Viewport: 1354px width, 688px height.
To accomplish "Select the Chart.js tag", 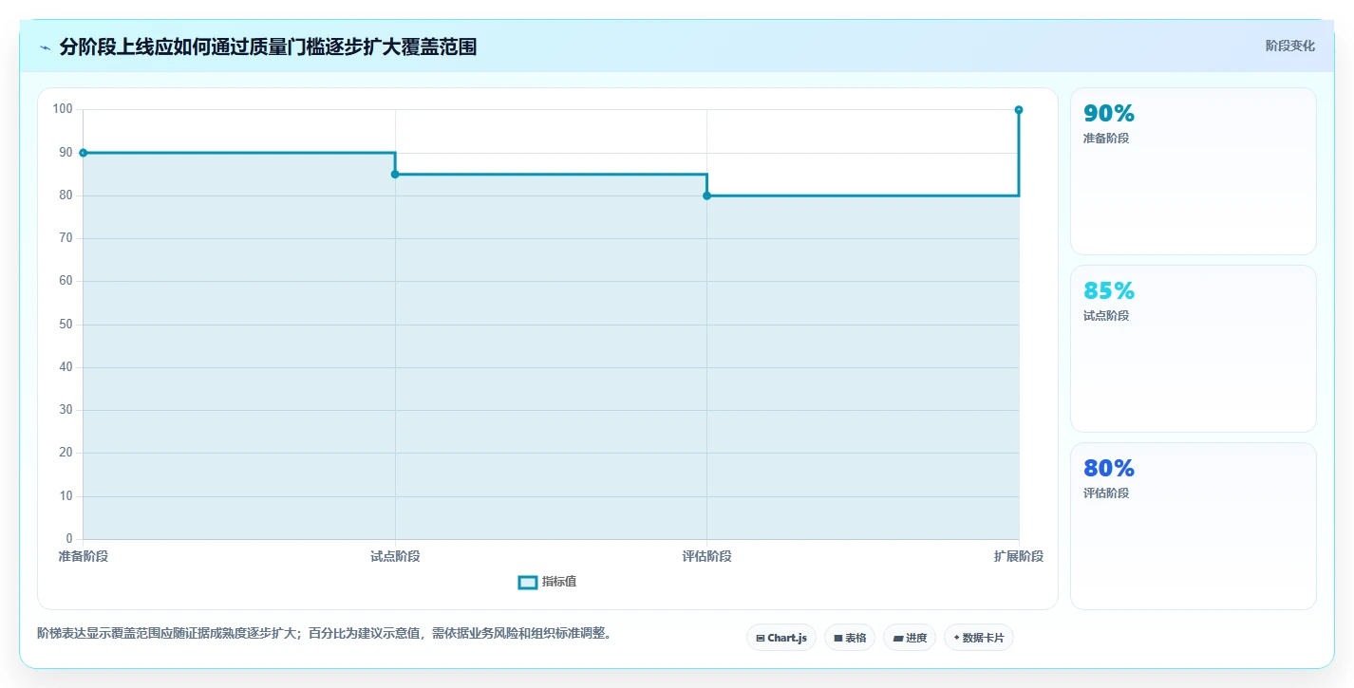I will tap(781, 638).
